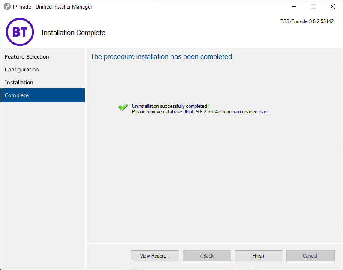Select the Feature Selection step
Screen dimensions: 343x270
42,57
